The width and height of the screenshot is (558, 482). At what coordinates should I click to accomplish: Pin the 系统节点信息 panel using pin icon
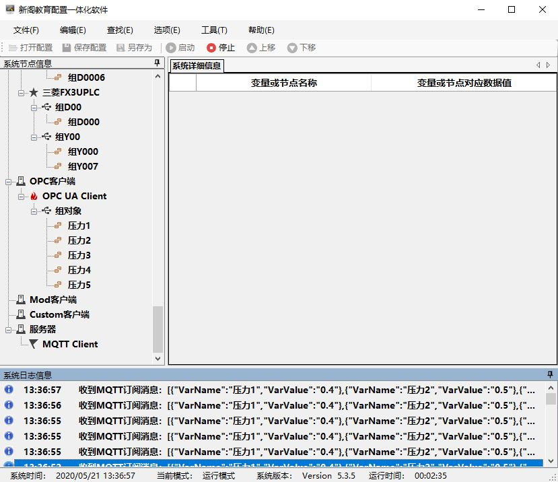pos(158,63)
